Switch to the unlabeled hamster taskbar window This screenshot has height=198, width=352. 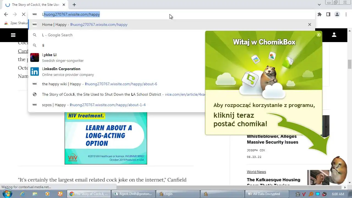click(x=222, y=194)
